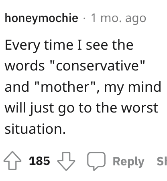
Task: Click 'will just go to the worst' line
Action: tap(81, 108)
